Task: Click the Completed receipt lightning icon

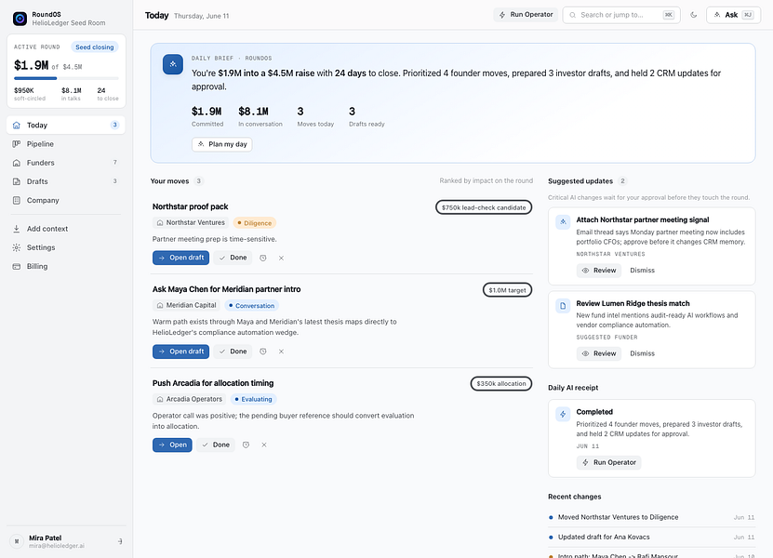Action: point(563,414)
